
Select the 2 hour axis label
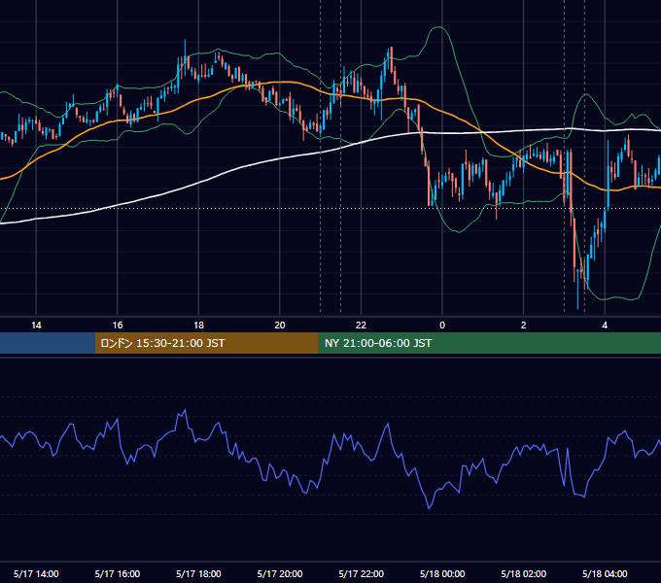tap(524, 326)
